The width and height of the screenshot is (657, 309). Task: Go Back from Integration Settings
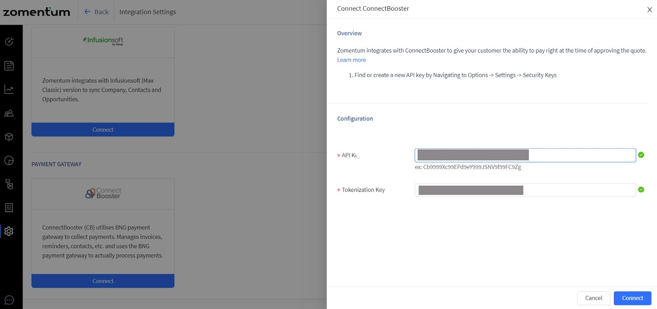point(96,12)
